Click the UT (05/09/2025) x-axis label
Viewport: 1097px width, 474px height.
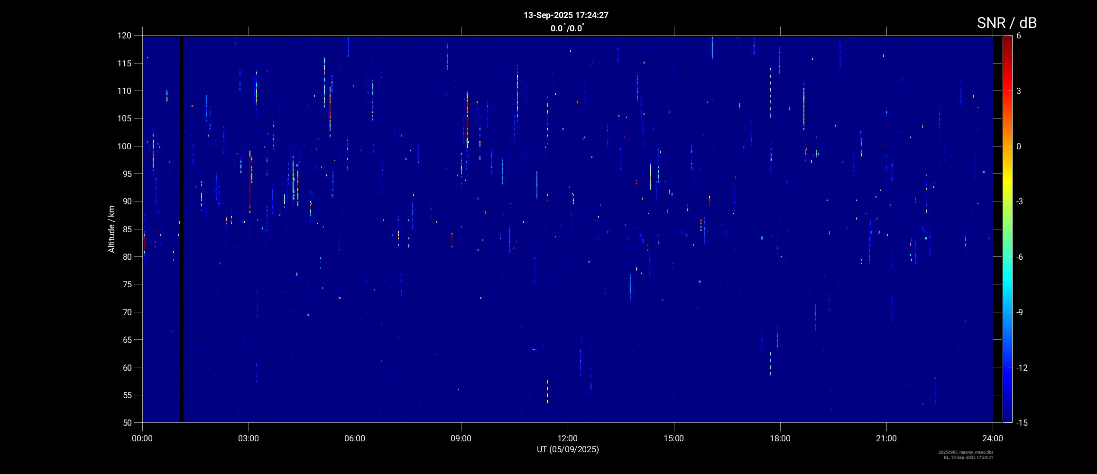click(x=568, y=449)
